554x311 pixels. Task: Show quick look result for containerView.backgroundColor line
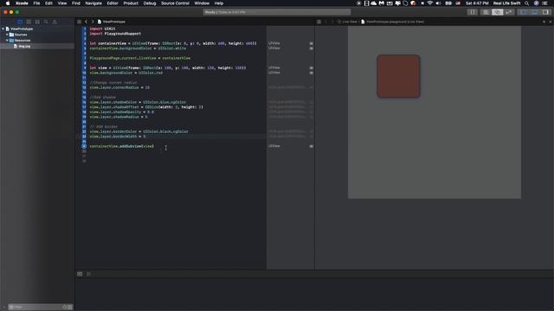tap(312, 48)
